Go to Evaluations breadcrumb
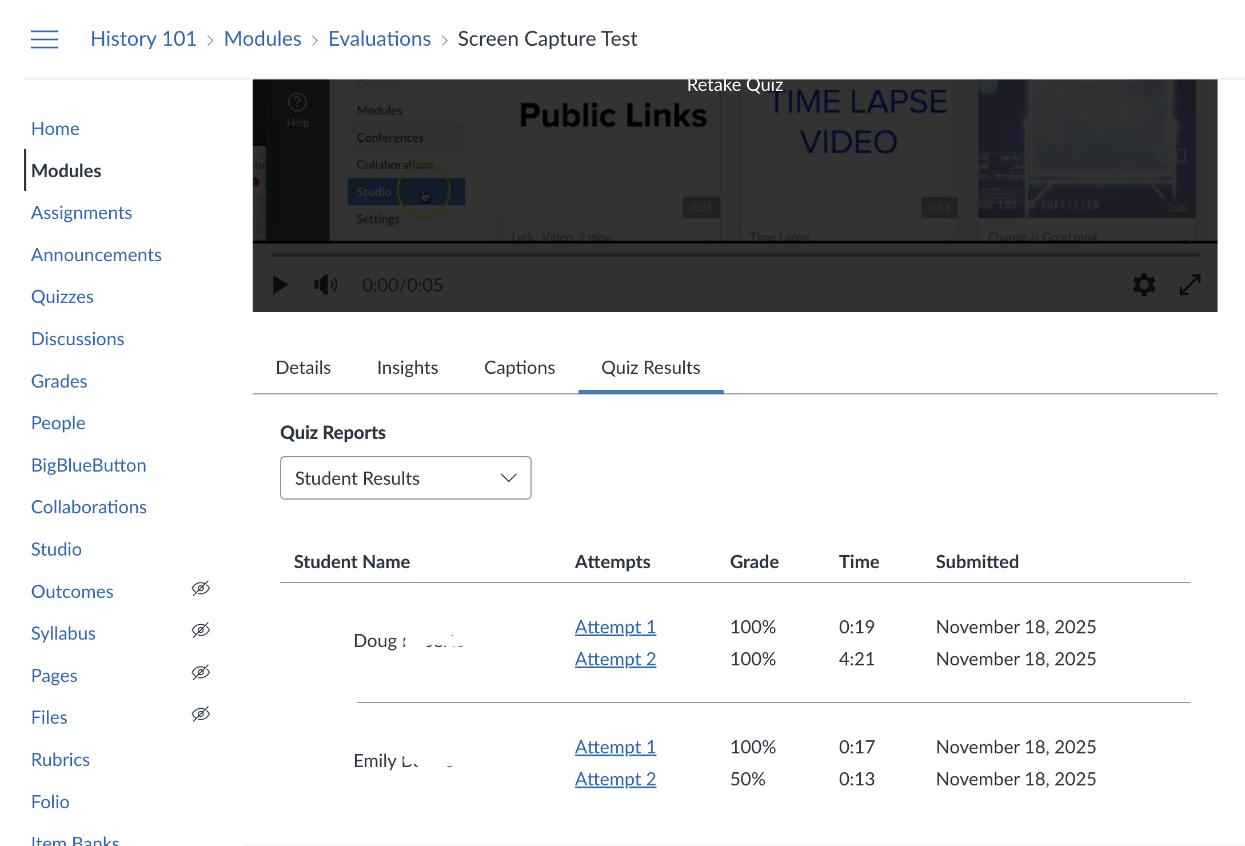This screenshot has height=846, width=1245. [380, 39]
